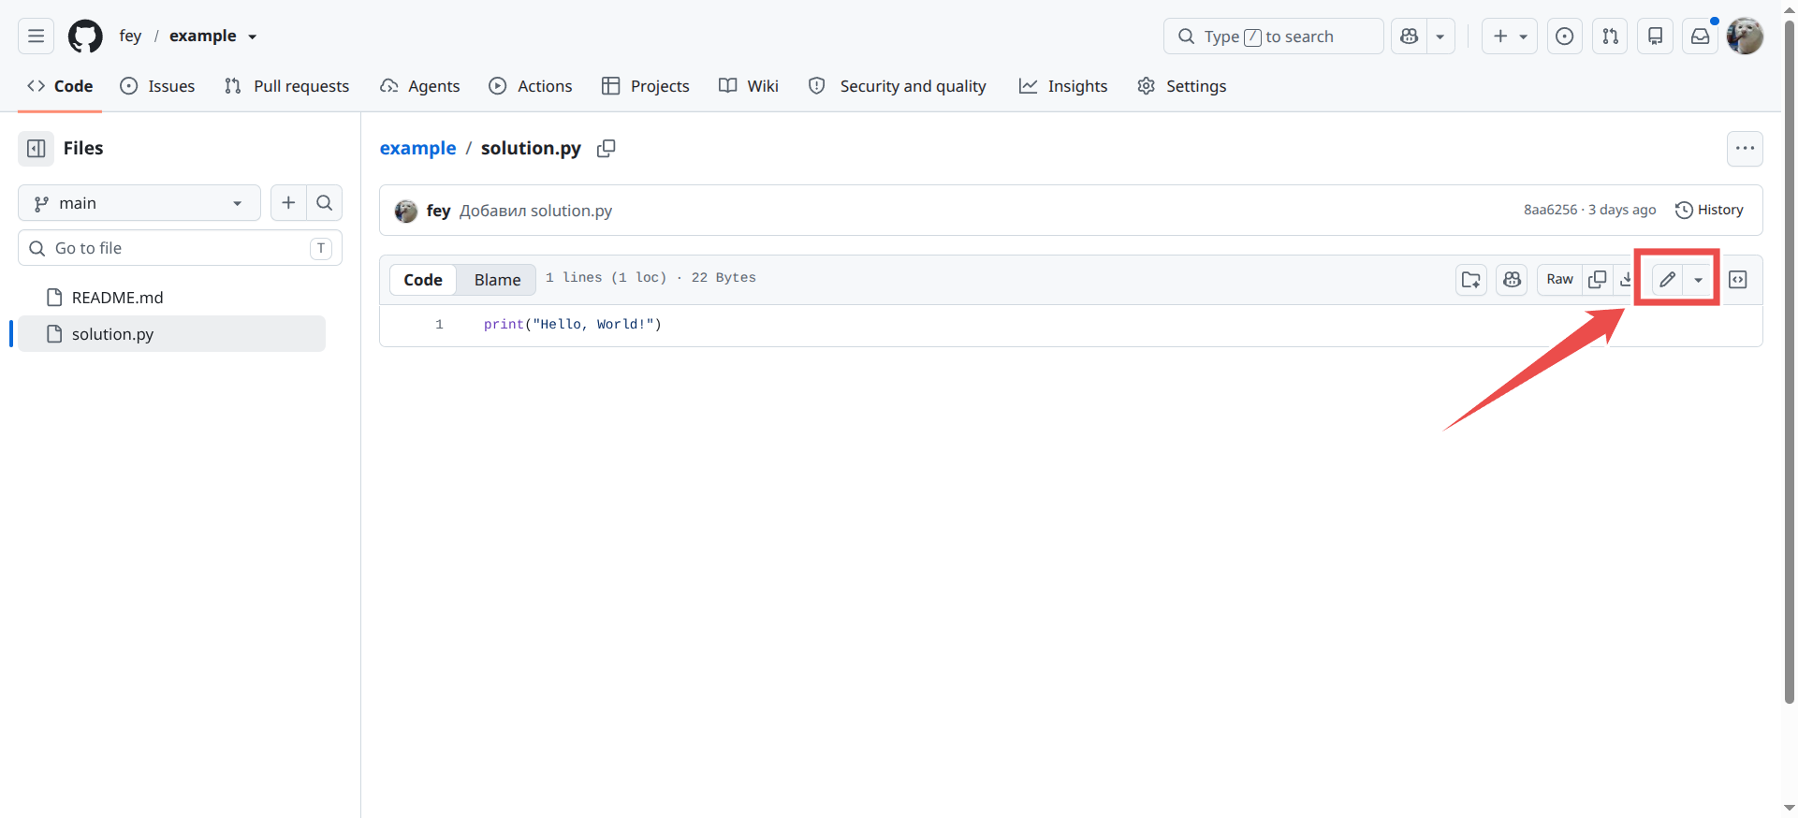This screenshot has width=1798, height=818.
Task: Switch to Code view of file
Action: 423,280
